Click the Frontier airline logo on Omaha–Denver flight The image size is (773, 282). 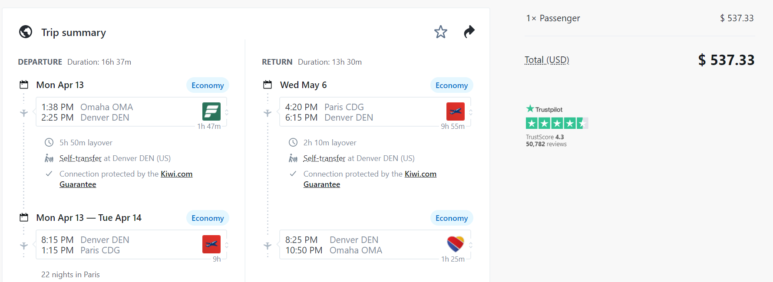tap(211, 111)
